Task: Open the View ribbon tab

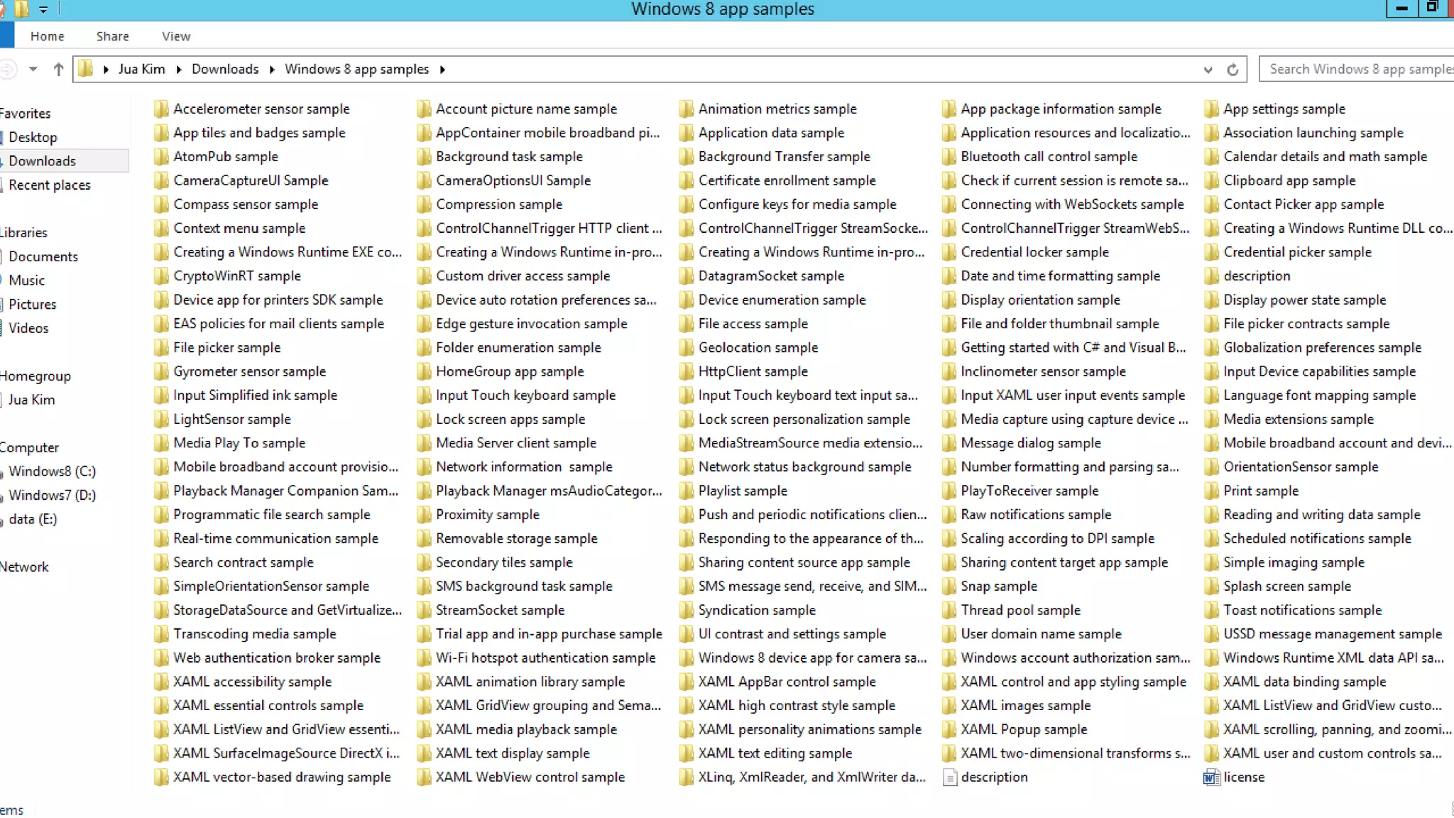Action: (175, 36)
